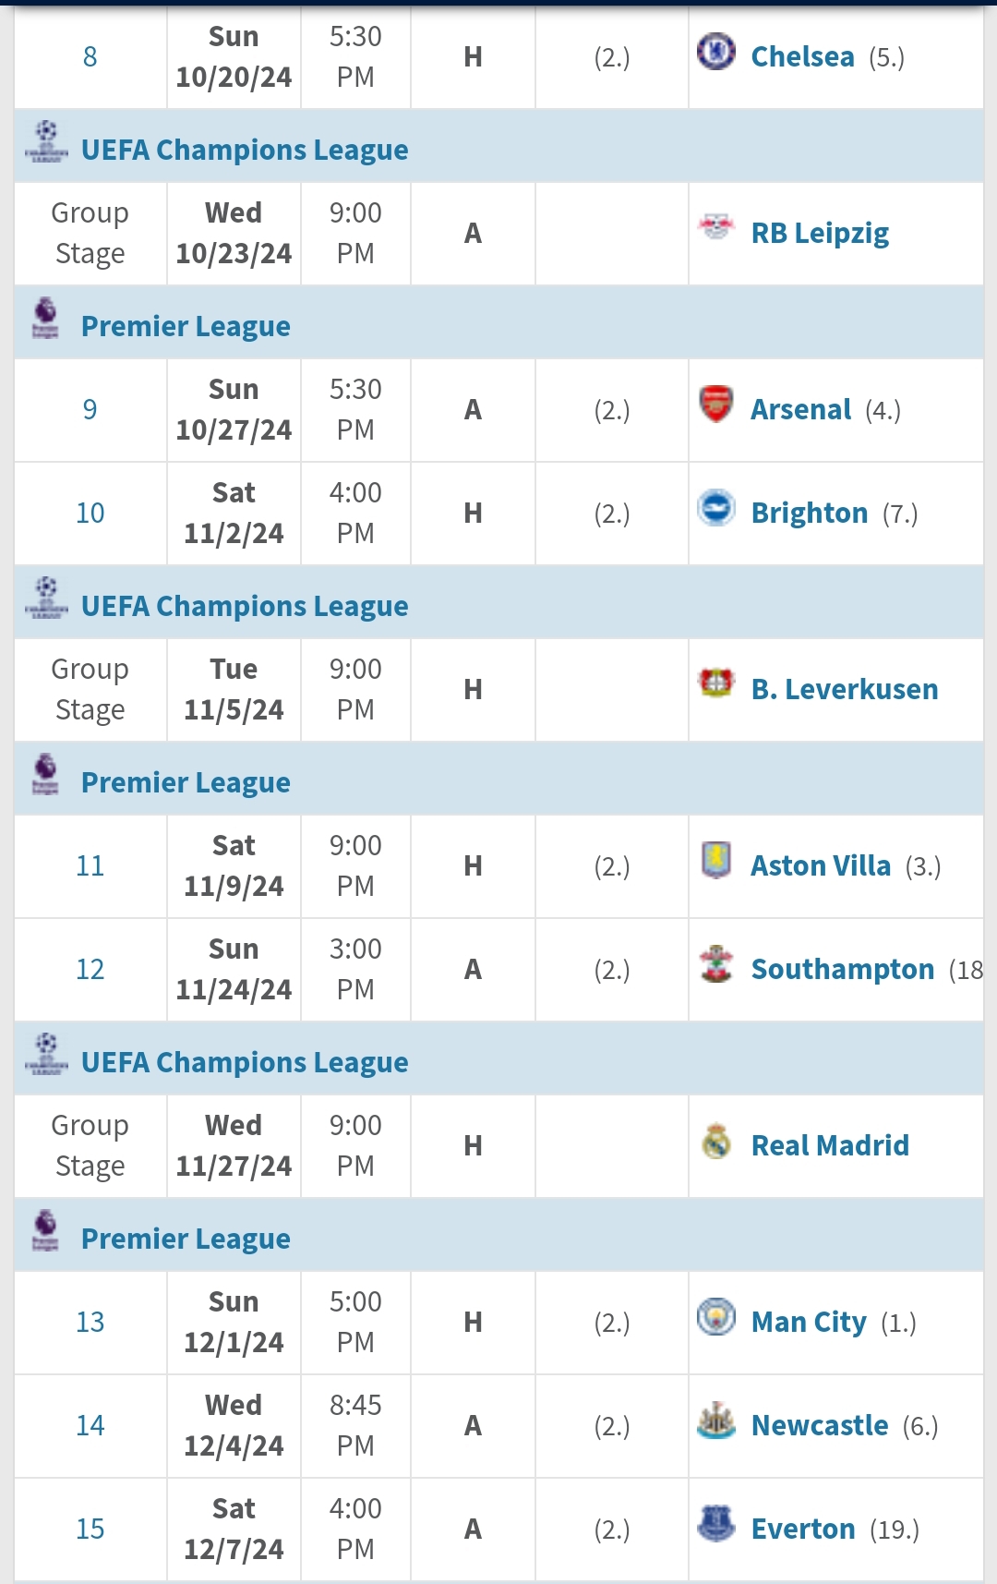This screenshot has width=997, height=1584.
Task: Open the Real Madrid team link
Action: click(830, 1145)
